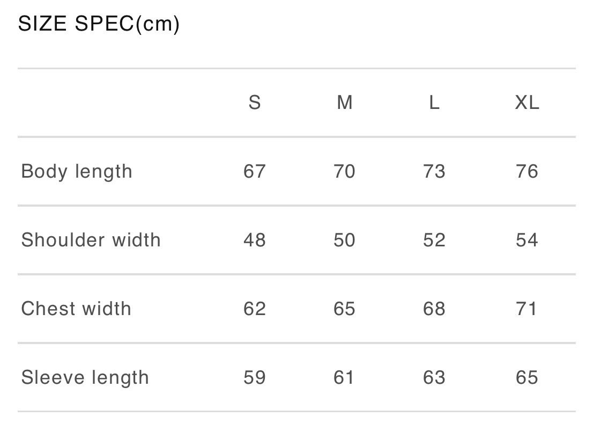Click chest width value 68 for L
This screenshot has width=608, height=438.
click(x=434, y=309)
